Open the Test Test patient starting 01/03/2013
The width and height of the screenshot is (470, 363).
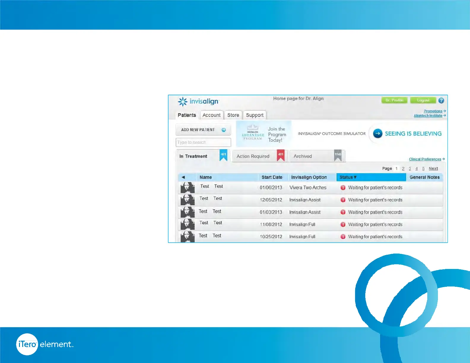coord(210,211)
